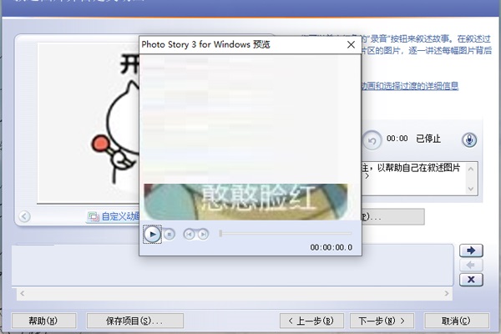Go to previous picture using left chevron circle
This screenshot has width=501, height=334.
[x=24, y=216]
